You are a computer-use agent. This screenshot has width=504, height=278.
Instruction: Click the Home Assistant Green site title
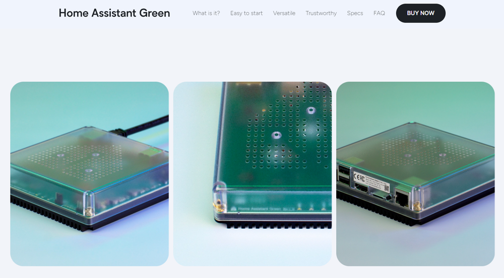tap(114, 13)
